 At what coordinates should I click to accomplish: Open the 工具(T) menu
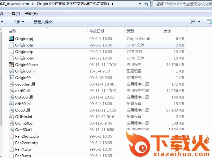pos(14,14)
